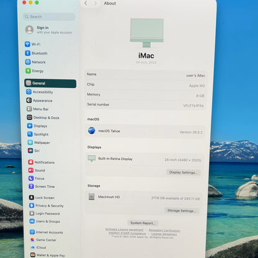
Task: Open Wallpaper settings
Action: point(39,143)
